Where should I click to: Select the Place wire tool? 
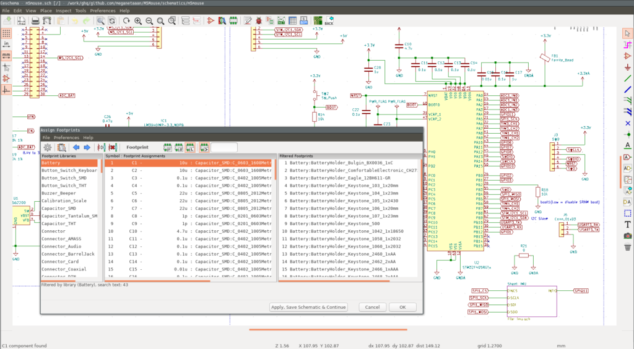(x=628, y=79)
